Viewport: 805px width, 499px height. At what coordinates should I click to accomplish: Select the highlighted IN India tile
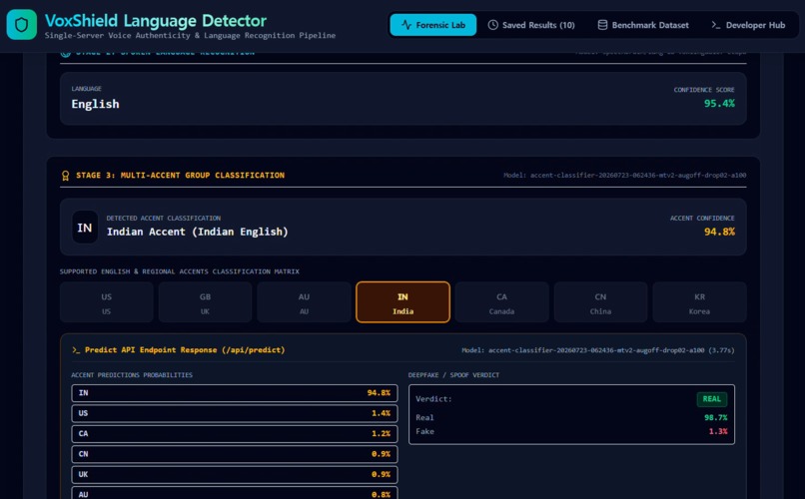click(x=402, y=302)
